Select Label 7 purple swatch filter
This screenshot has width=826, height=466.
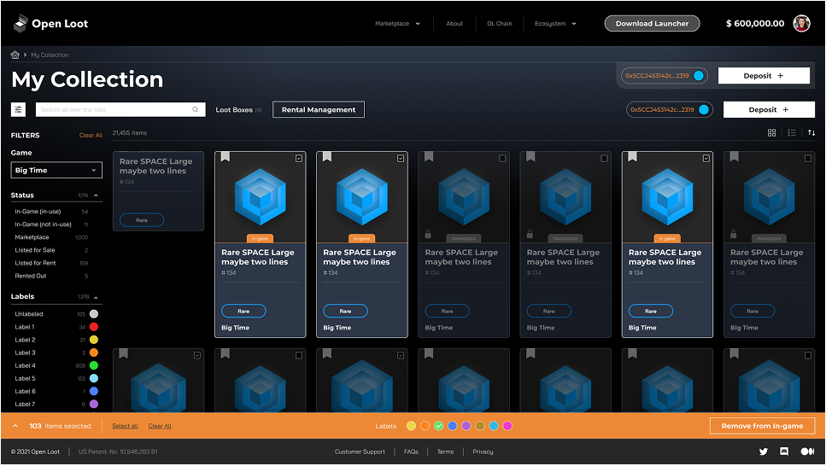click(x=94, y=405)
